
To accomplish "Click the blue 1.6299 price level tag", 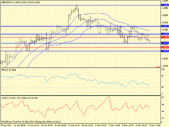I will pyautogui.click(x=165, y=5).
